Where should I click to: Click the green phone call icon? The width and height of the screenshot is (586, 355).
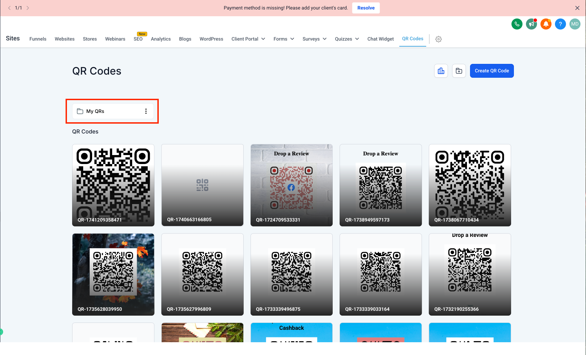tap(517, 24)
